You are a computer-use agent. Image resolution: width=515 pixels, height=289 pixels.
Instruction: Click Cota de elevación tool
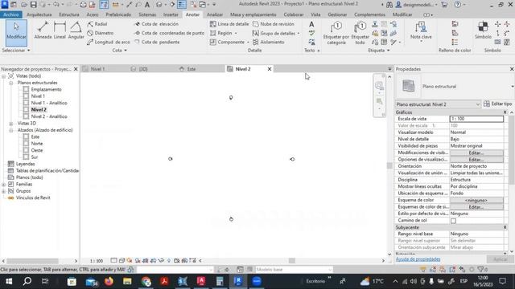click(x=156, y=24)
